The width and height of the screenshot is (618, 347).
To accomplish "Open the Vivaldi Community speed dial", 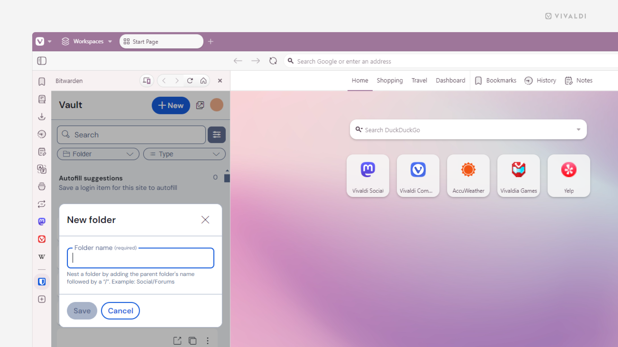I will pyautogui.click(x=418, y=176).
